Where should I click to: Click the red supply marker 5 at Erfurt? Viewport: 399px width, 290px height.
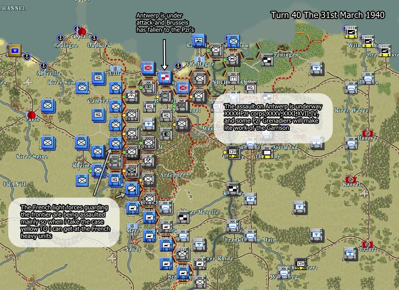coord(367,245)
